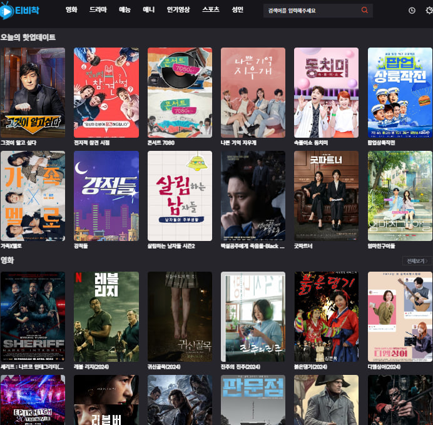Open the 영화 menu
Screen dimensions: 433x425
tap(71, 9)
